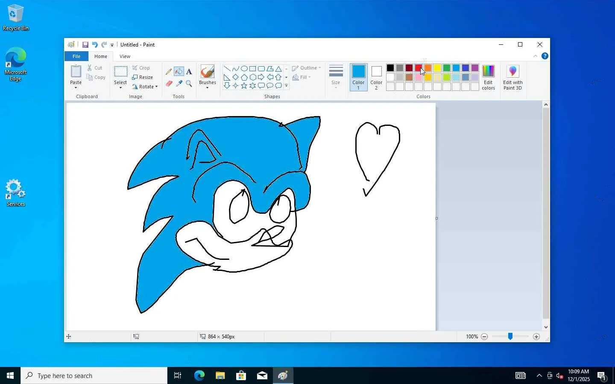Viewport: 615px width, 384px height.
Task: Choose the Four-point star shape
Action: pos(235,86)
